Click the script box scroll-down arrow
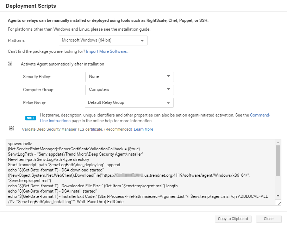Screen dimensions: 287x226 pyautogui.click(x=278, y=196)
